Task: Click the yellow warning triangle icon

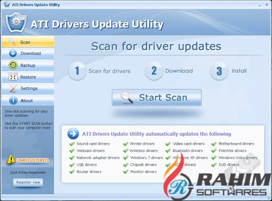Action: (10, 159)
